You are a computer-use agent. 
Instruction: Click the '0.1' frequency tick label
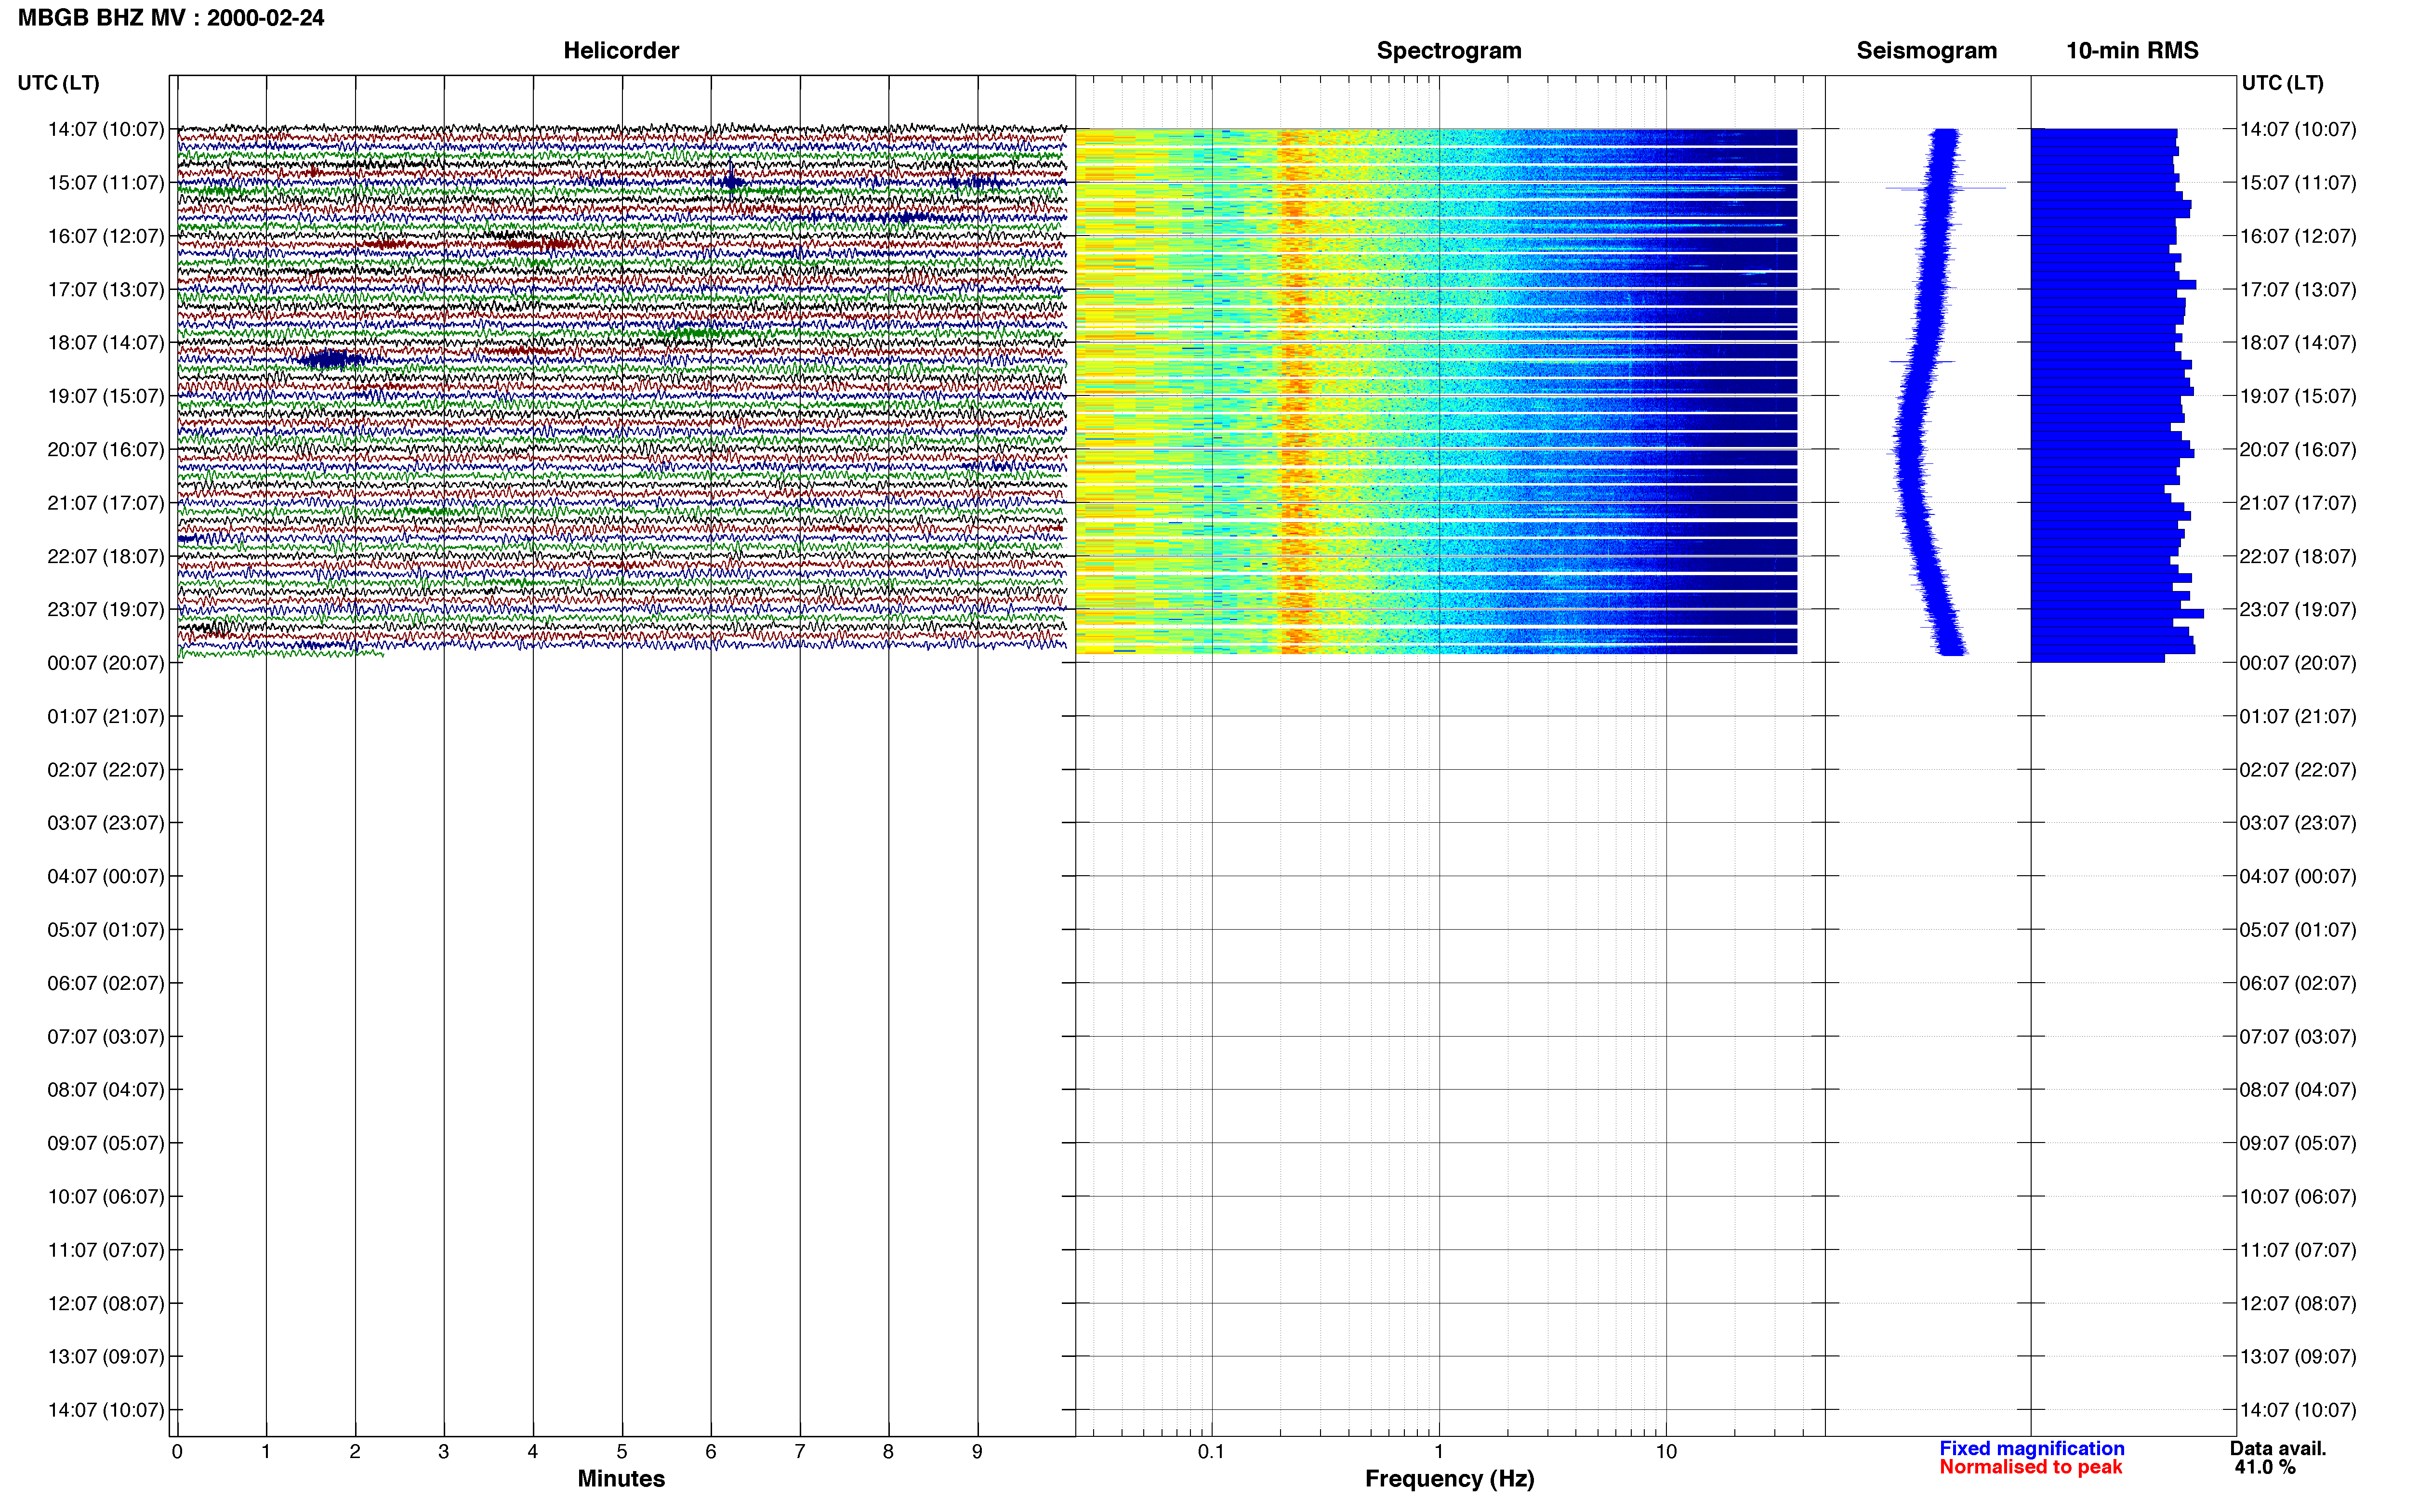click(1211, 1451)
